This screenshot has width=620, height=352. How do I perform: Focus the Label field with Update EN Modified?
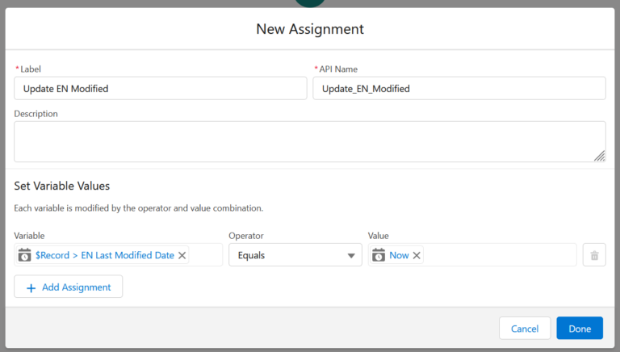tap(160, 88)
